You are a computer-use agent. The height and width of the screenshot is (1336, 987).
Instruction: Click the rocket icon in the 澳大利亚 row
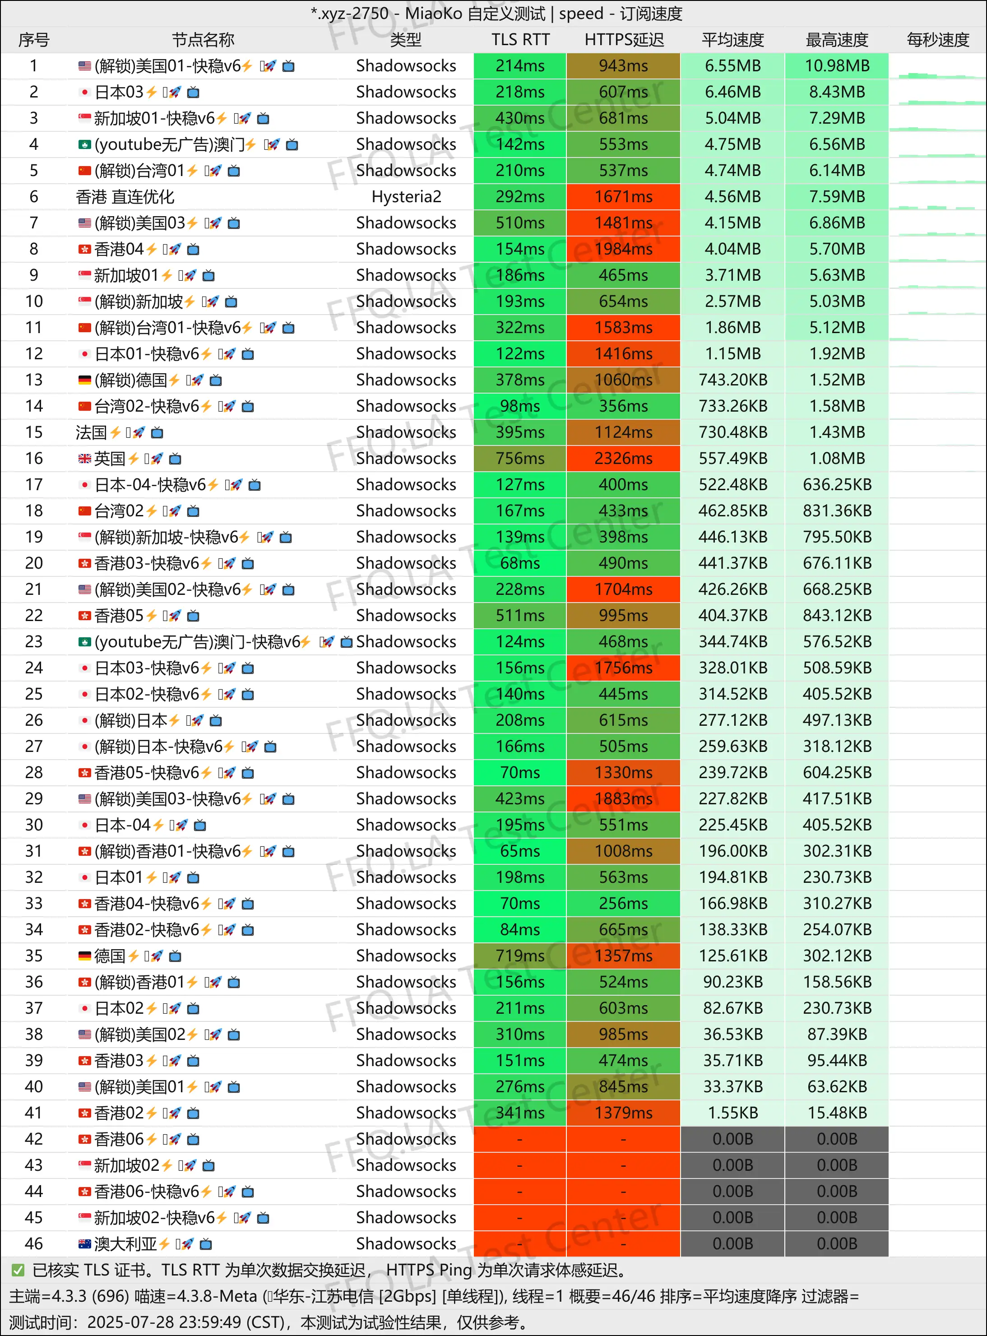[188, 1244]
